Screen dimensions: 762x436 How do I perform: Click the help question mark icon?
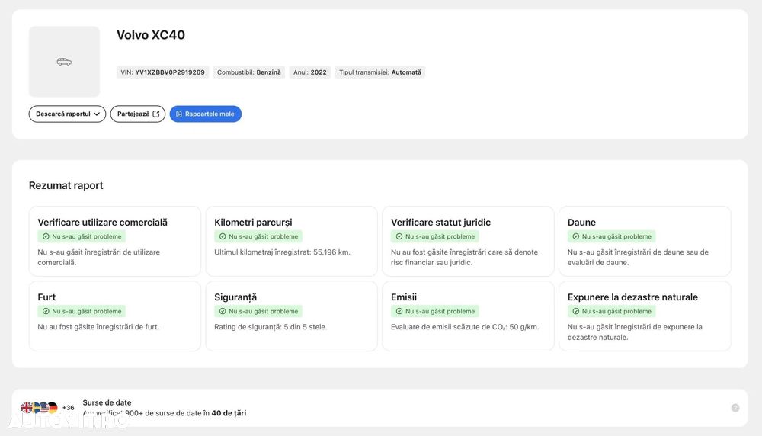coord(735,408)
